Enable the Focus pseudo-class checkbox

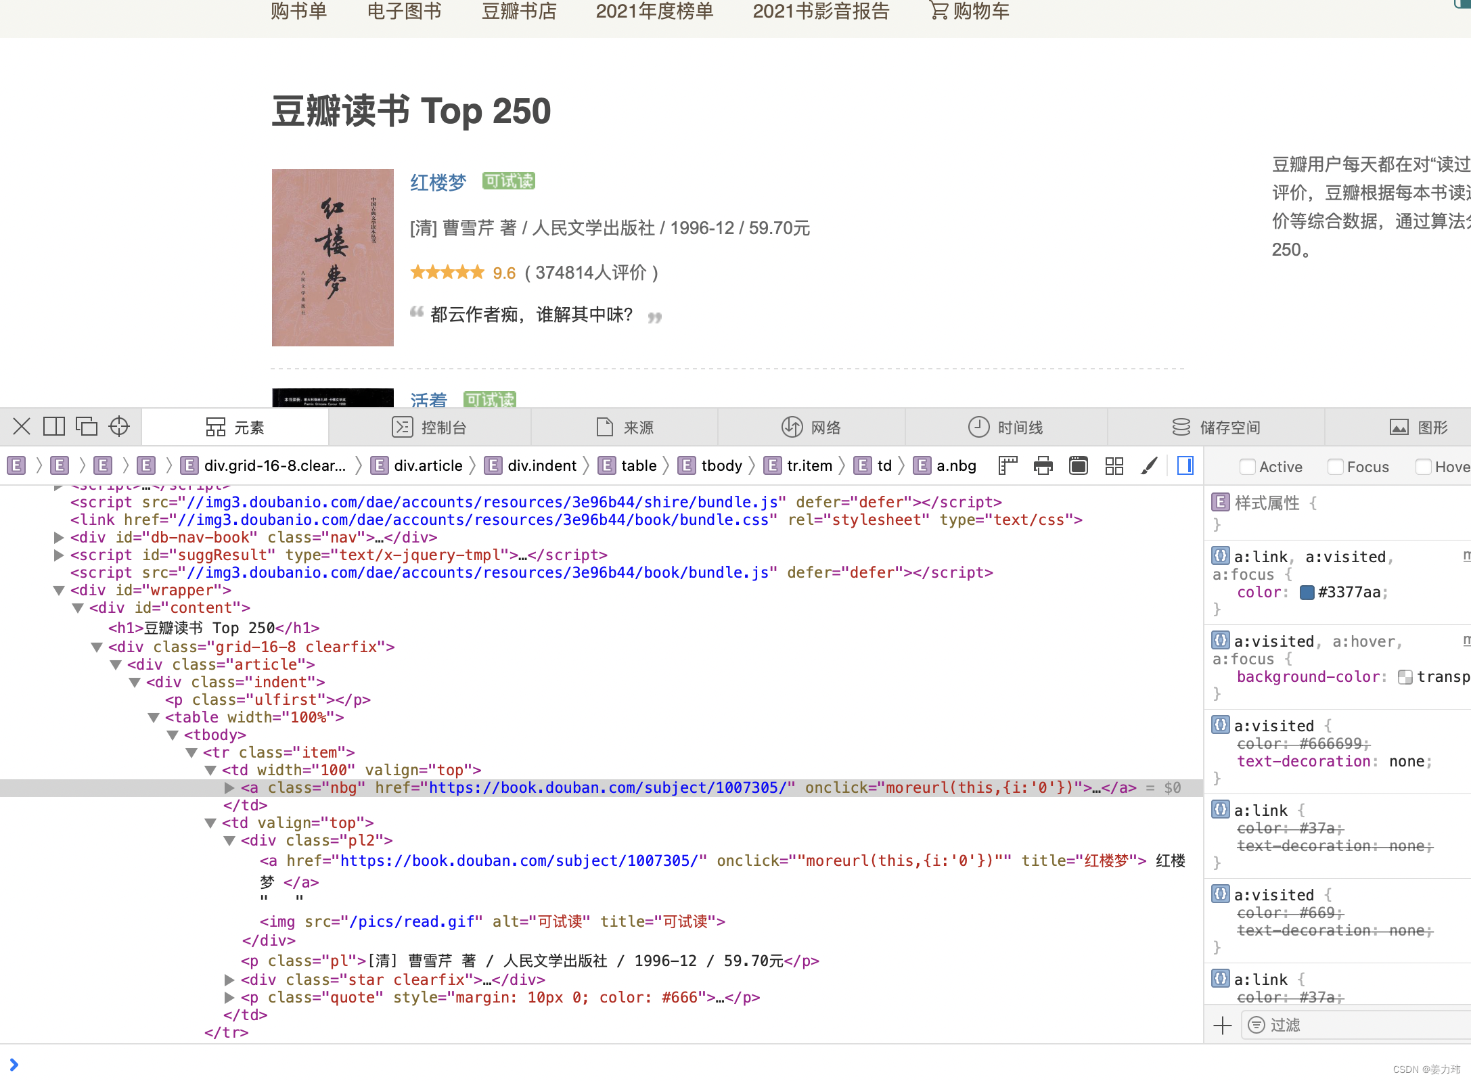[1334, 467]
